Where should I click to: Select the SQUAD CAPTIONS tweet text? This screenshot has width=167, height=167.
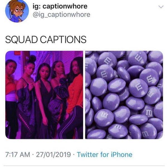(46, 40)
